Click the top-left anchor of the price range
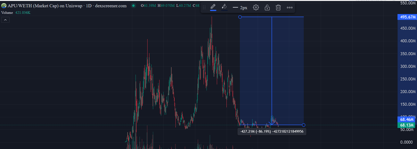The image size is (417, 149). 240,17
